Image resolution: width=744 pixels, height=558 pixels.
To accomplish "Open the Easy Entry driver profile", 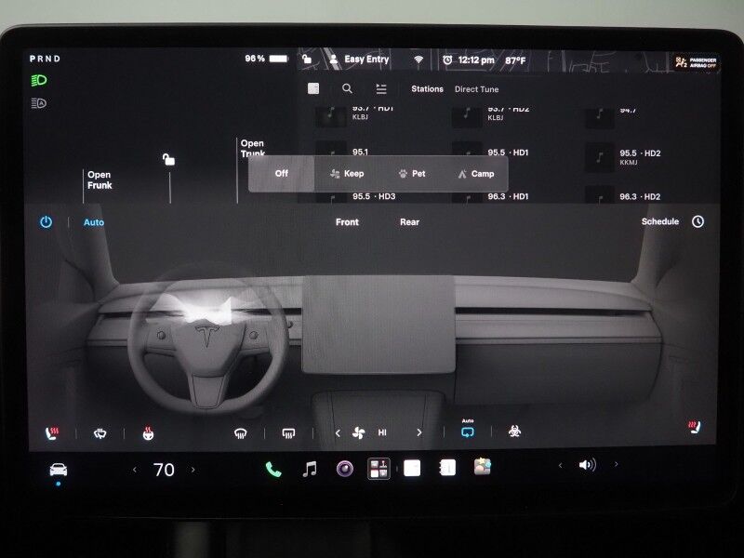I will pos(359,60).
